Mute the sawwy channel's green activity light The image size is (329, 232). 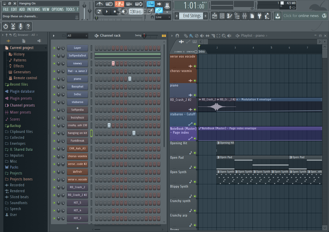pos(54,63)
